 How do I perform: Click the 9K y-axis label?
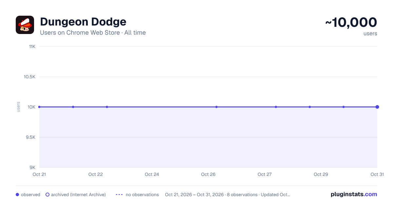pos(32,167)
